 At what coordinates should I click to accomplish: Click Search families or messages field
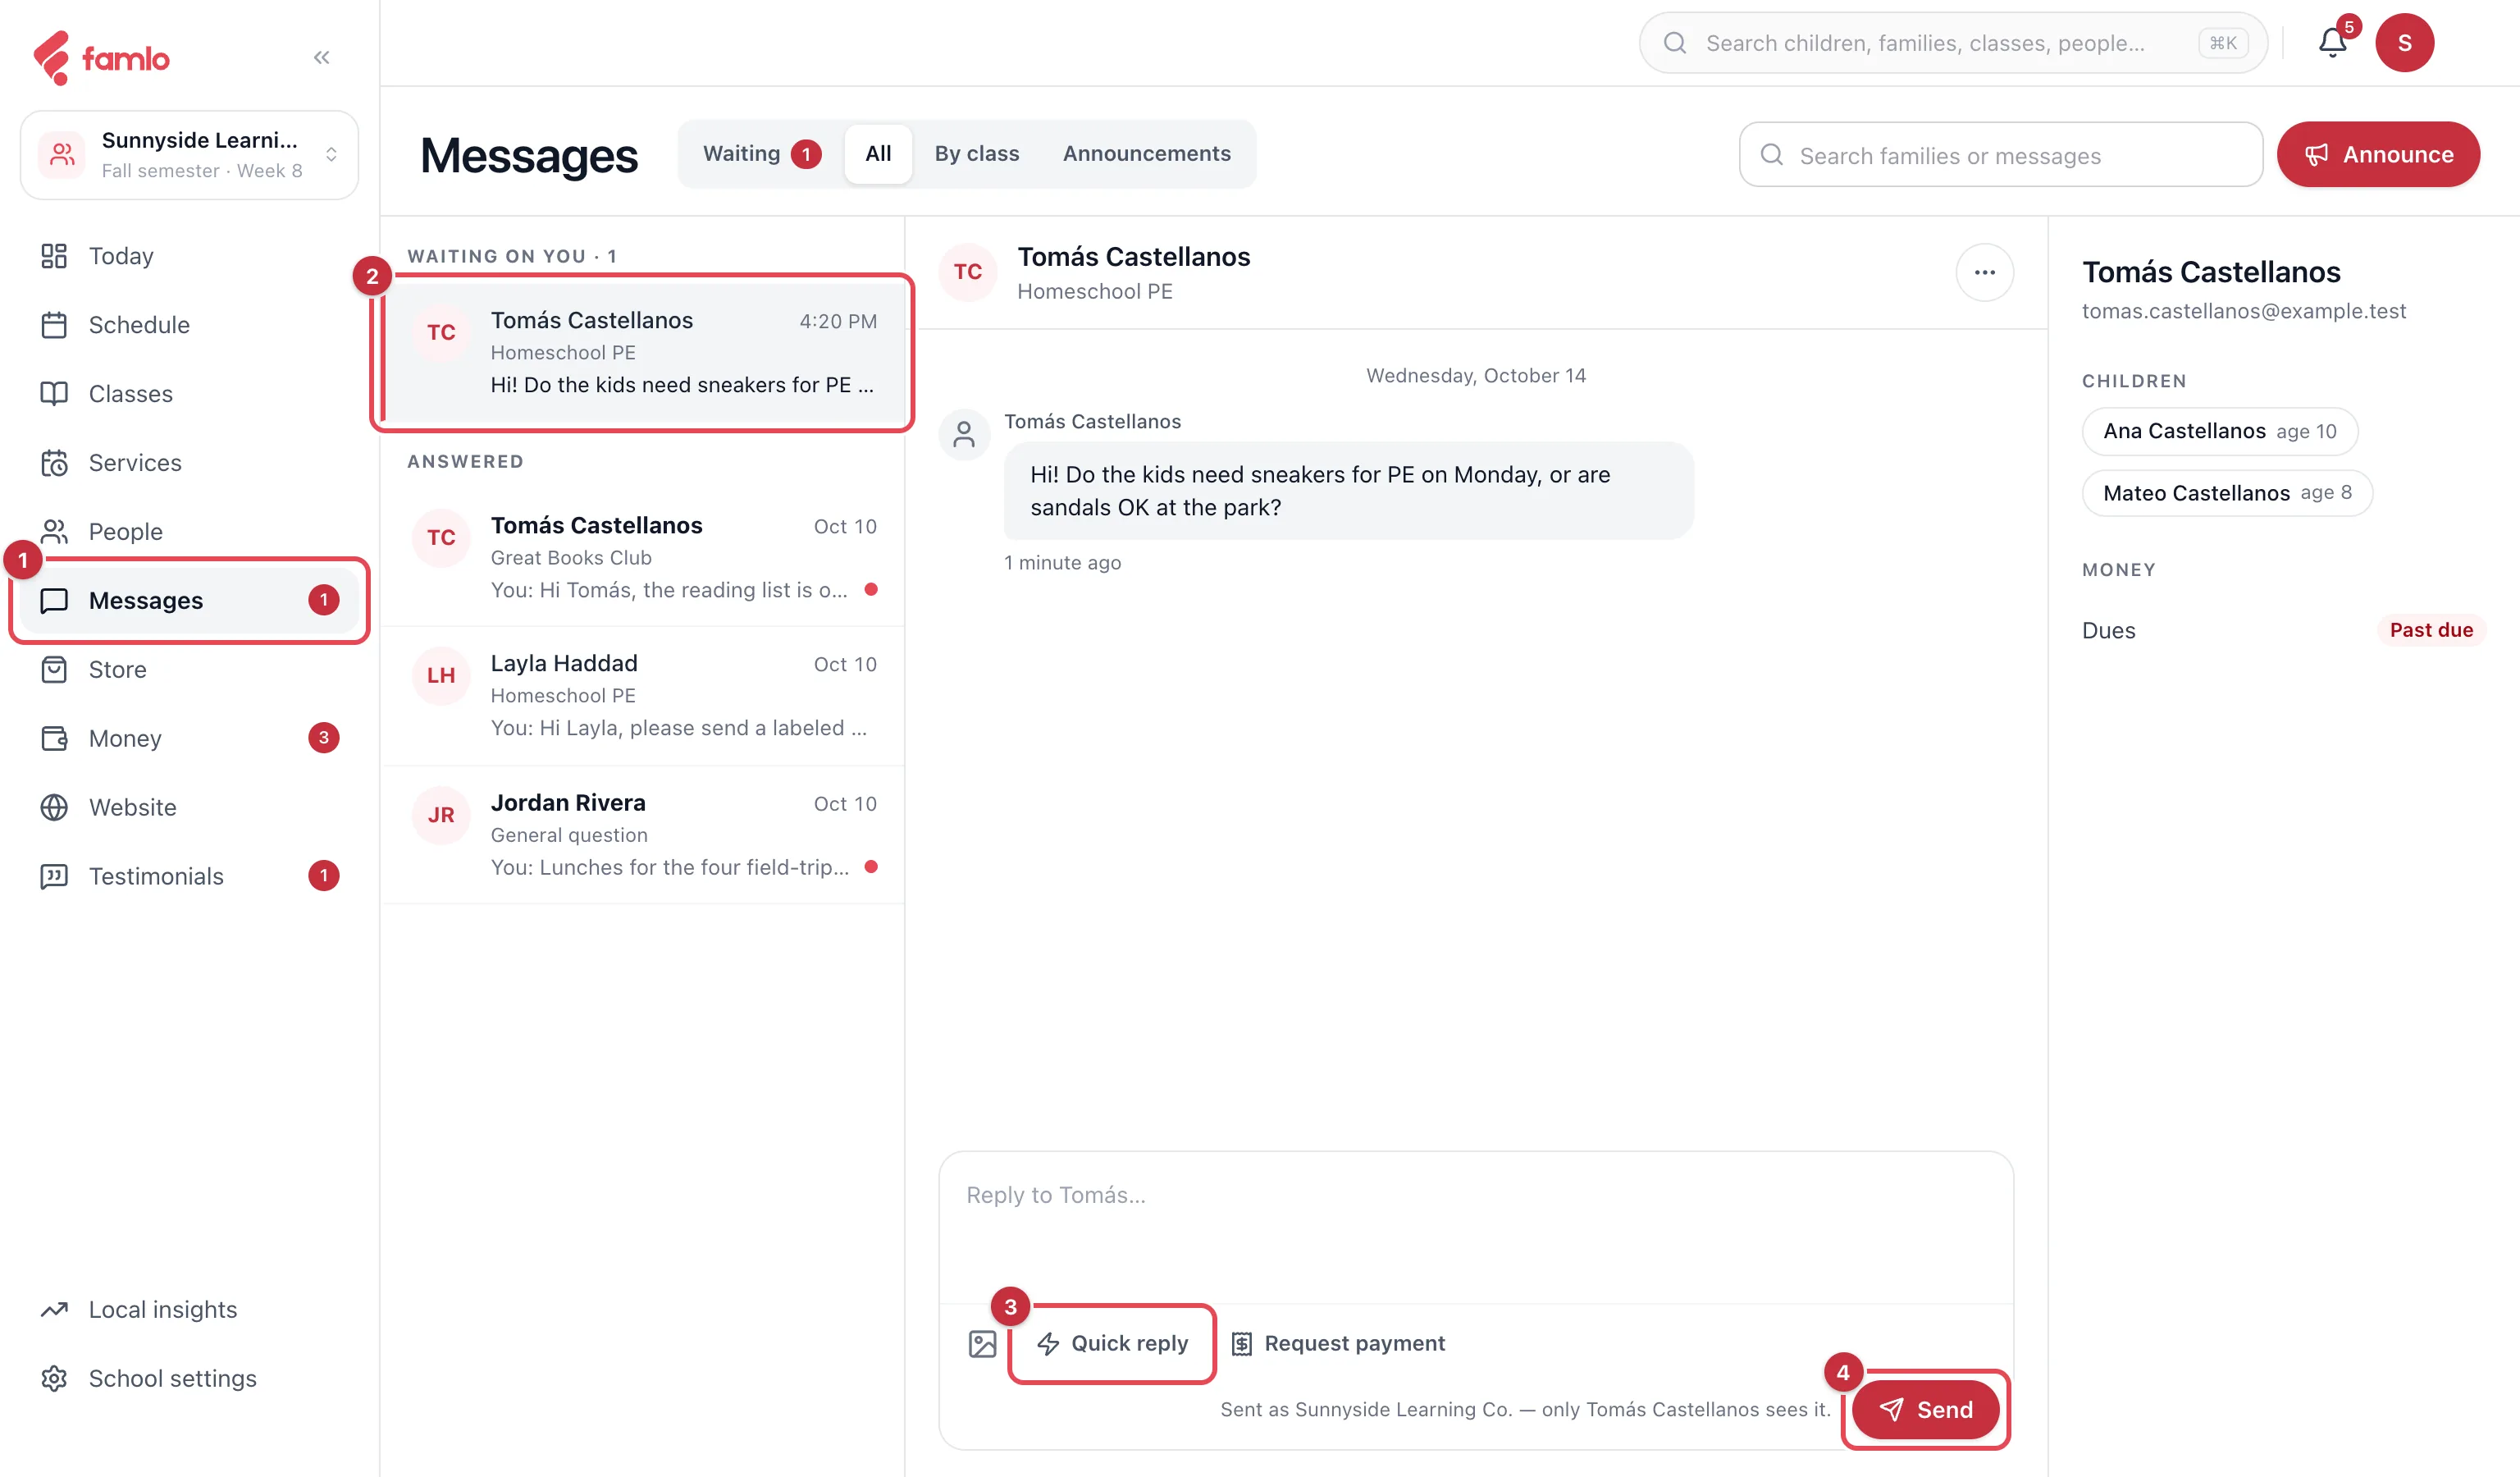(x=2000, y=155)
